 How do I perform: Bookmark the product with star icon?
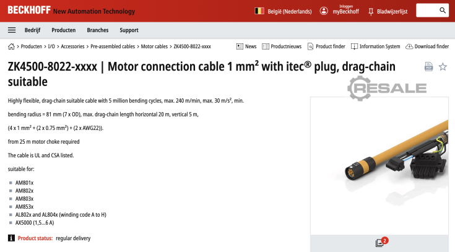[443, 67]
